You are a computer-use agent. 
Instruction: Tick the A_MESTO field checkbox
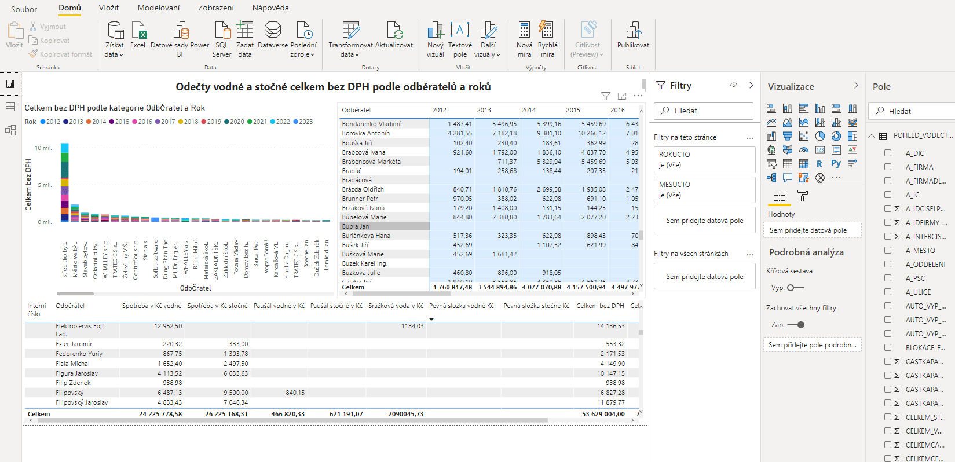[888, 250]
